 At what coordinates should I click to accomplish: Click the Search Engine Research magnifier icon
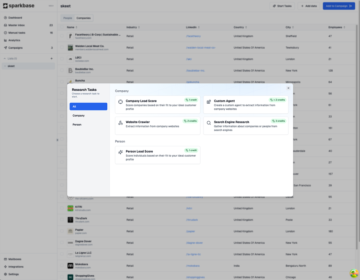pos(208,123)
